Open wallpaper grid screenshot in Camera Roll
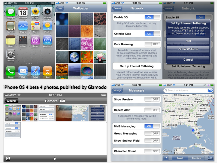This screenshot has width=217, height=163. pos(30,113)
